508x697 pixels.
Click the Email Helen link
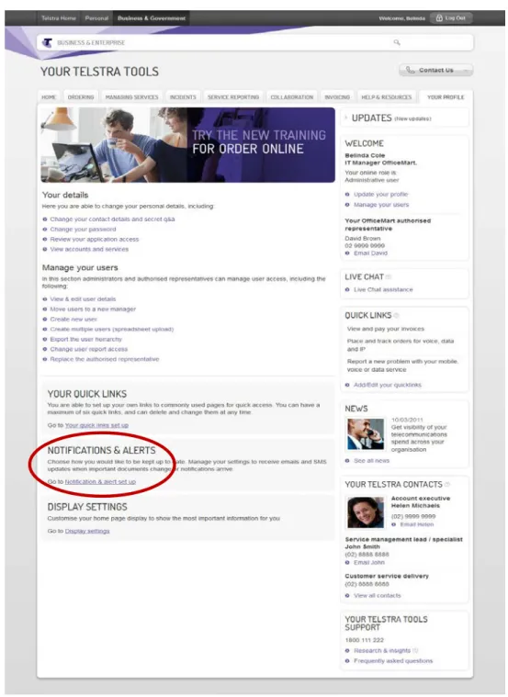(417, 524)
